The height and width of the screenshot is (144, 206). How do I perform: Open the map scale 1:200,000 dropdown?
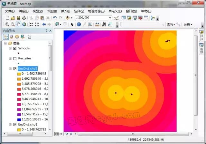(x=110, y=18)
